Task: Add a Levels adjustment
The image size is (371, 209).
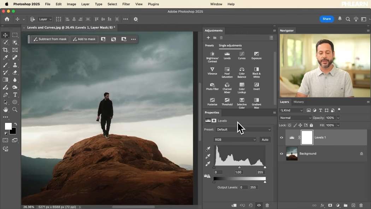Action: coord(227,56)
